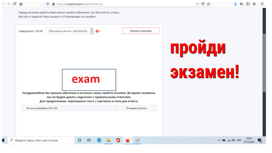This screenshot has height=153, width=272.
Task: Launch Microsoft Edge from taskbar
Action: [99, 140]
